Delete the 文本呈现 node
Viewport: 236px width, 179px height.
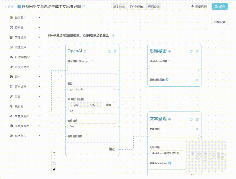tap(197, 119)
